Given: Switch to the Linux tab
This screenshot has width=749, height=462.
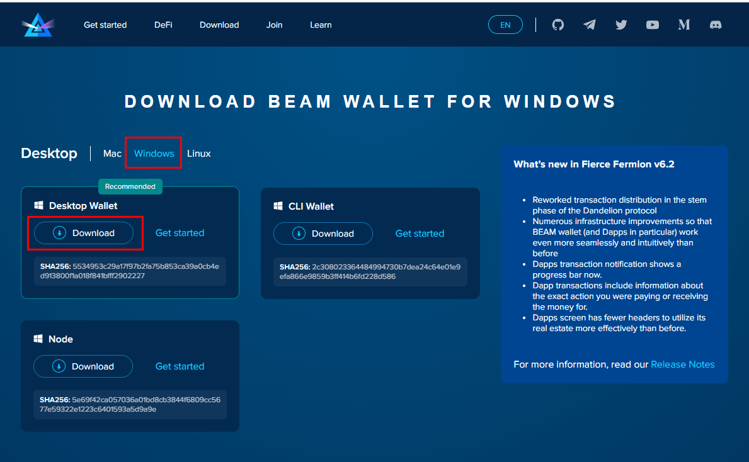Looking at the screenshot, I should point(199,154).
